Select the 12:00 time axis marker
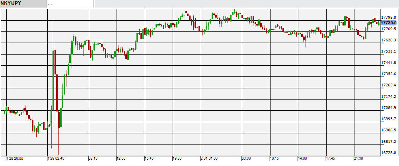The width and height of the screenshot is (399, 166). click(x=121, y=158)
